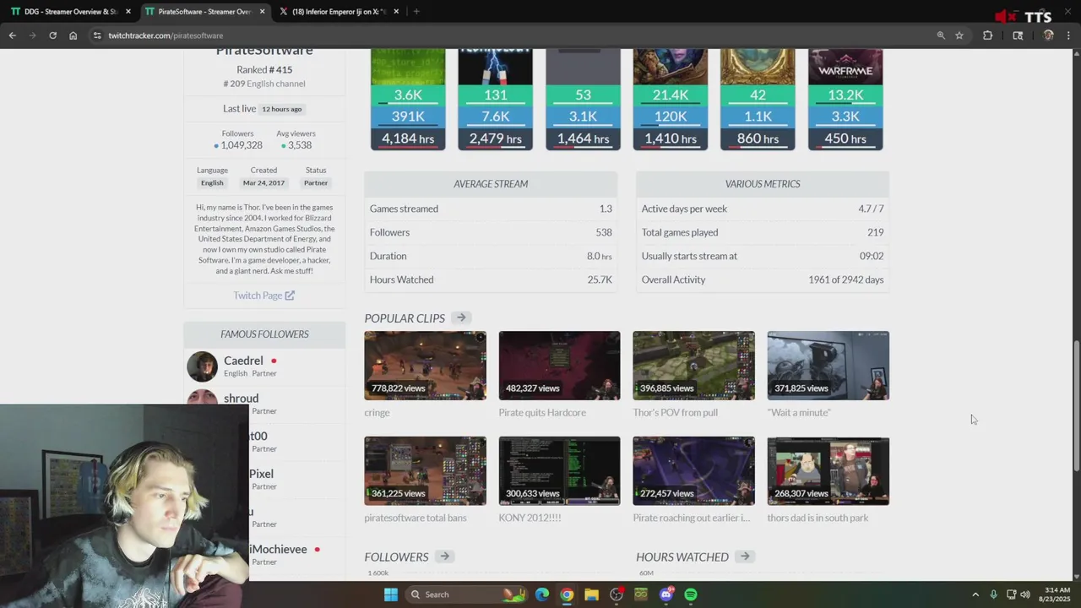
Task: Open 'Pirate roaching out earlier' clip thumbnail
Action: (x=693, y=471)
